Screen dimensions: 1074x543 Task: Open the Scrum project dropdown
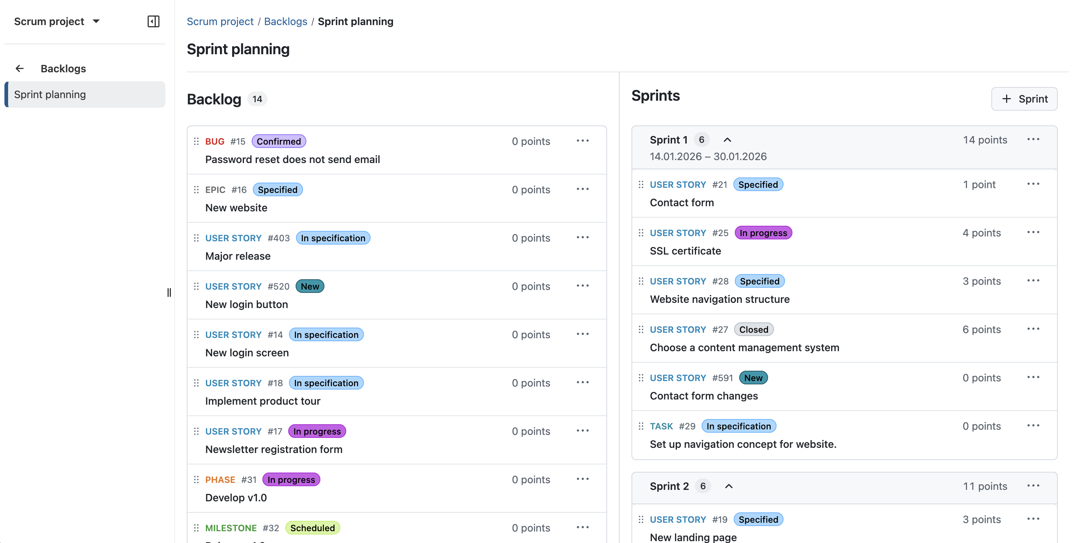click(57, 21)
